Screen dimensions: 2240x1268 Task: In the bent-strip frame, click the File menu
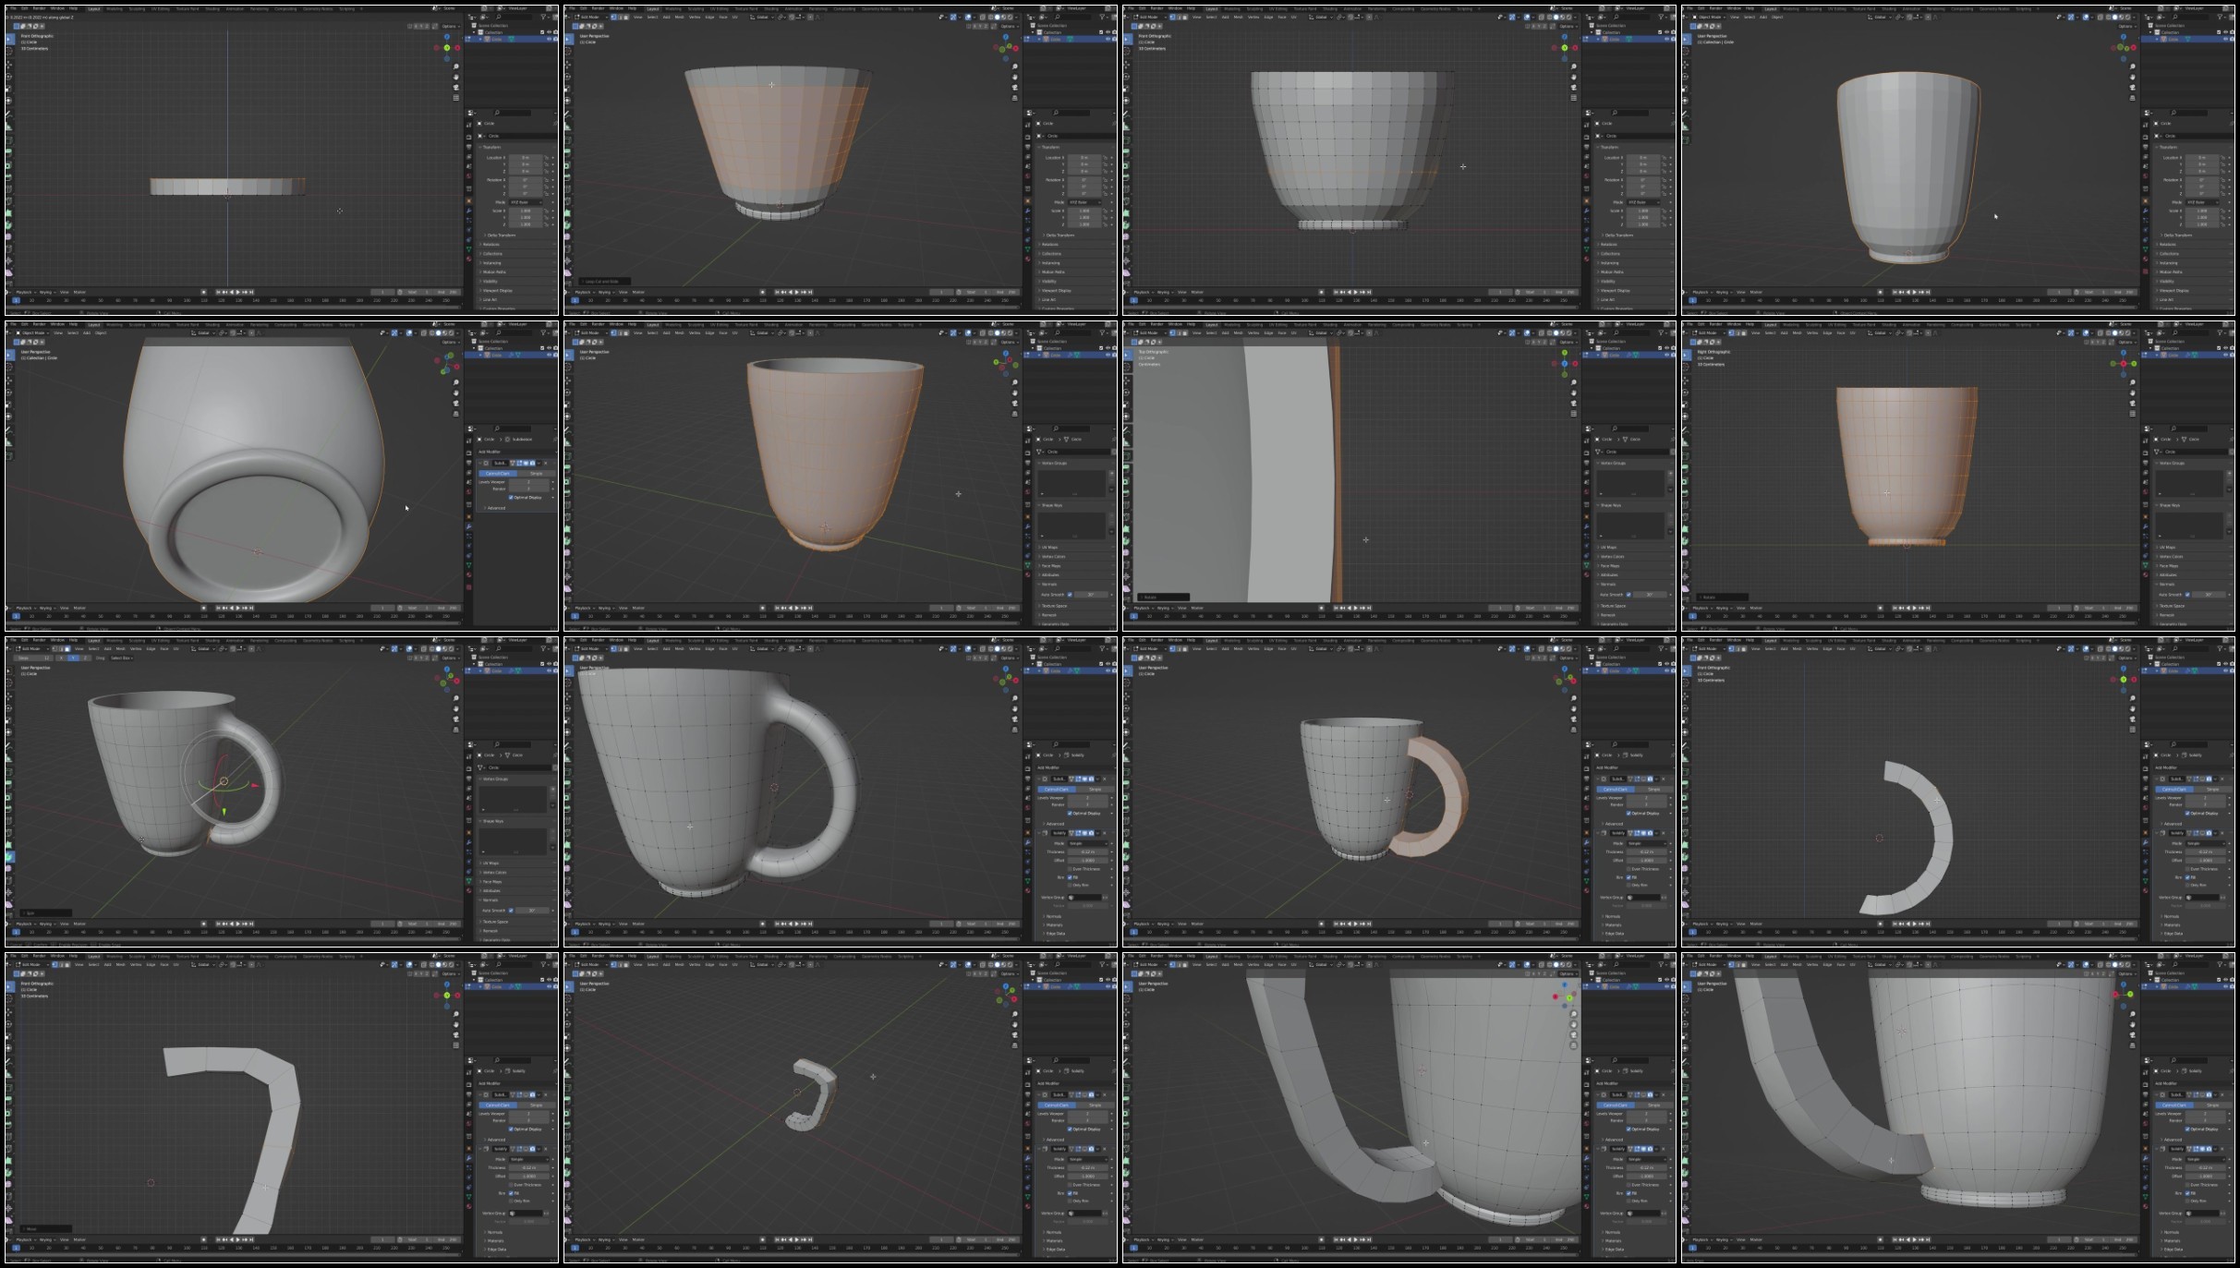point(13,956)
